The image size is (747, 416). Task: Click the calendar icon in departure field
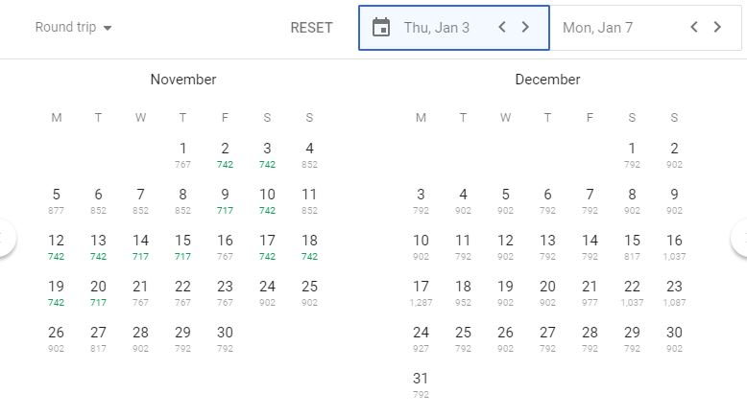[381, 28]
